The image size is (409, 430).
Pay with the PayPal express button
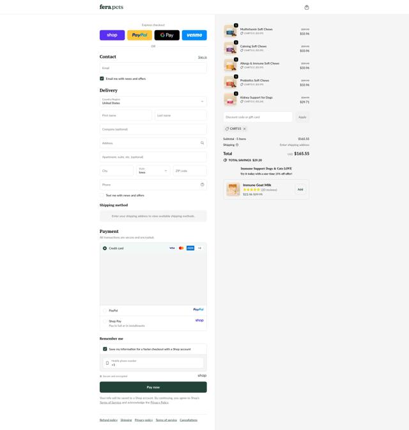[x=139, y=35]
